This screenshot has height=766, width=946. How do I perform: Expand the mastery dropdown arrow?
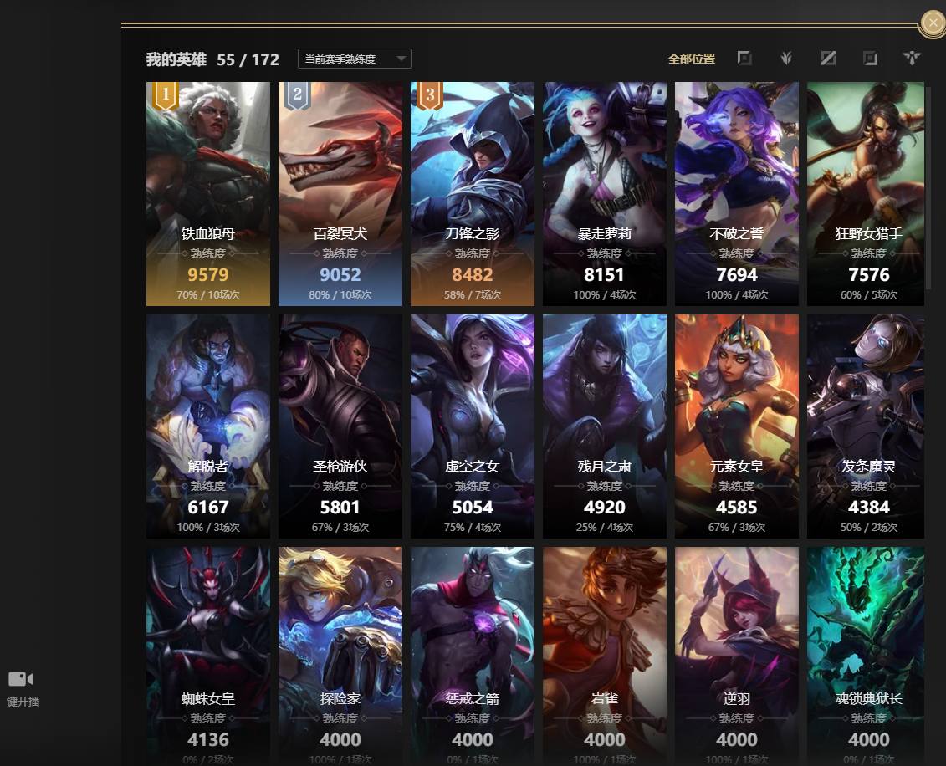(401, 59)
